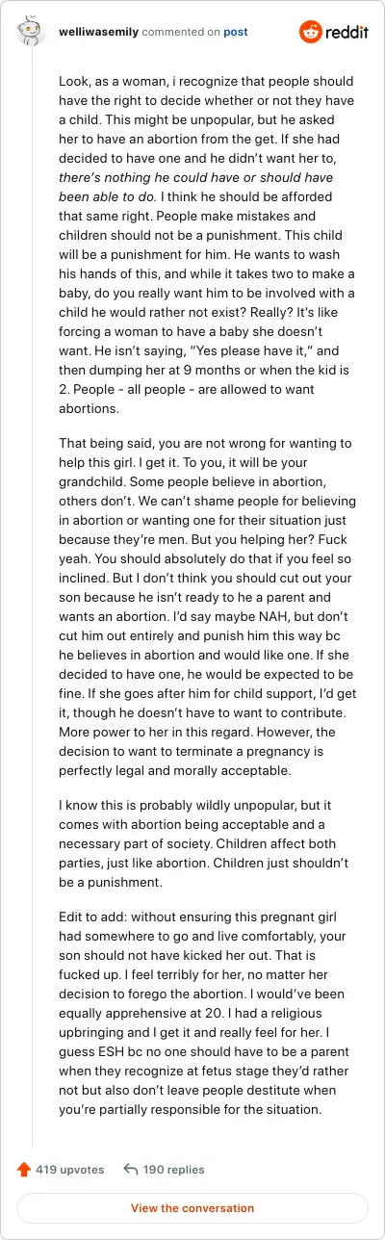
Task: Open the original 'post' link
Action: [236, 32]
